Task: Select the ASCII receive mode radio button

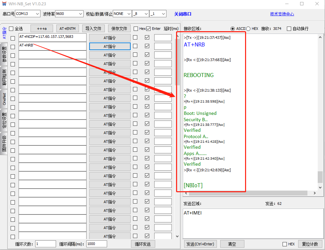Action: [233, 29]
